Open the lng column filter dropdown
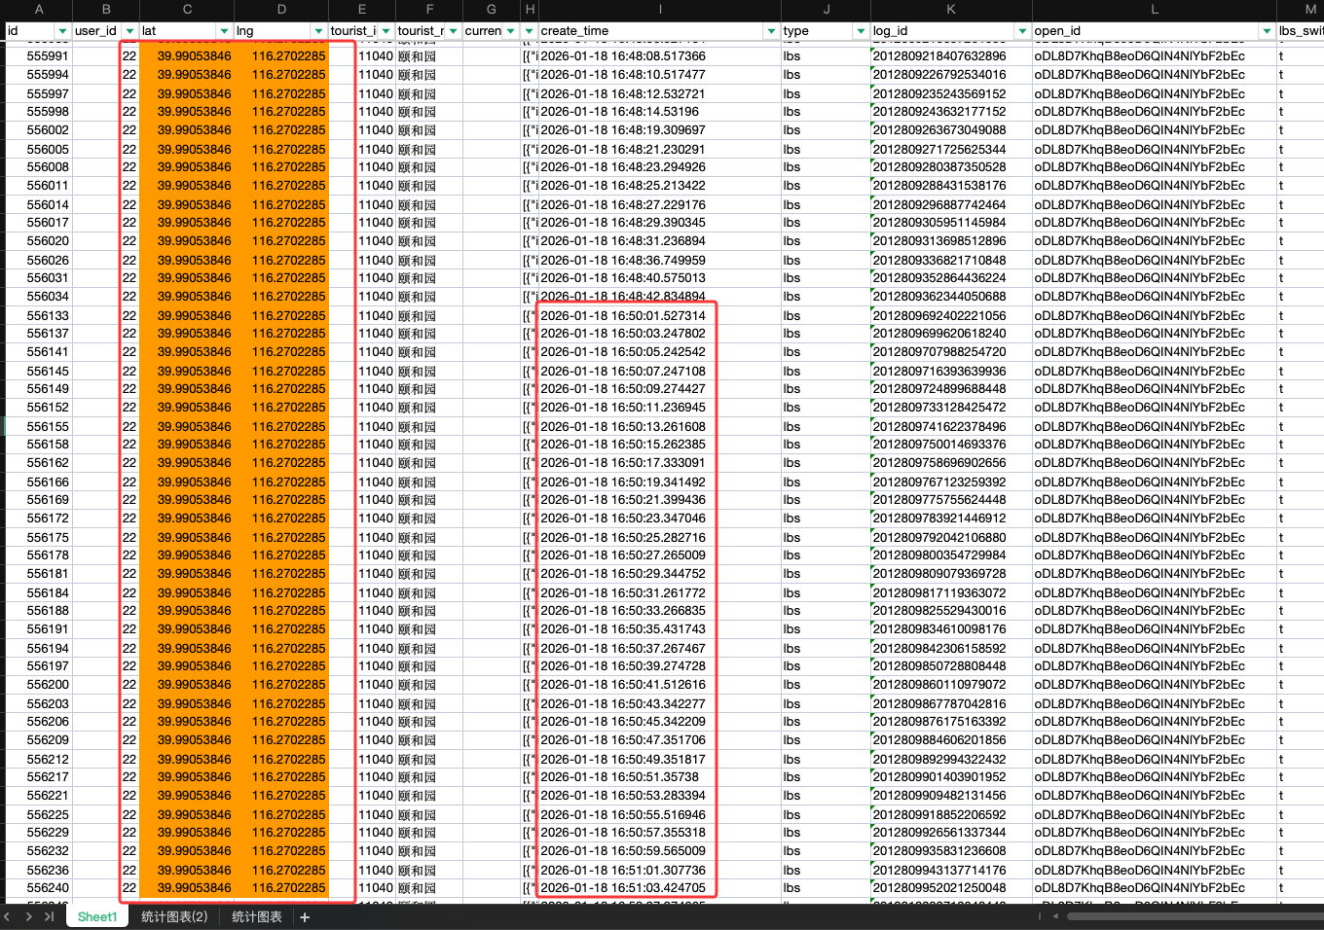The image size is (1324, 930). (x=318, y=31)
